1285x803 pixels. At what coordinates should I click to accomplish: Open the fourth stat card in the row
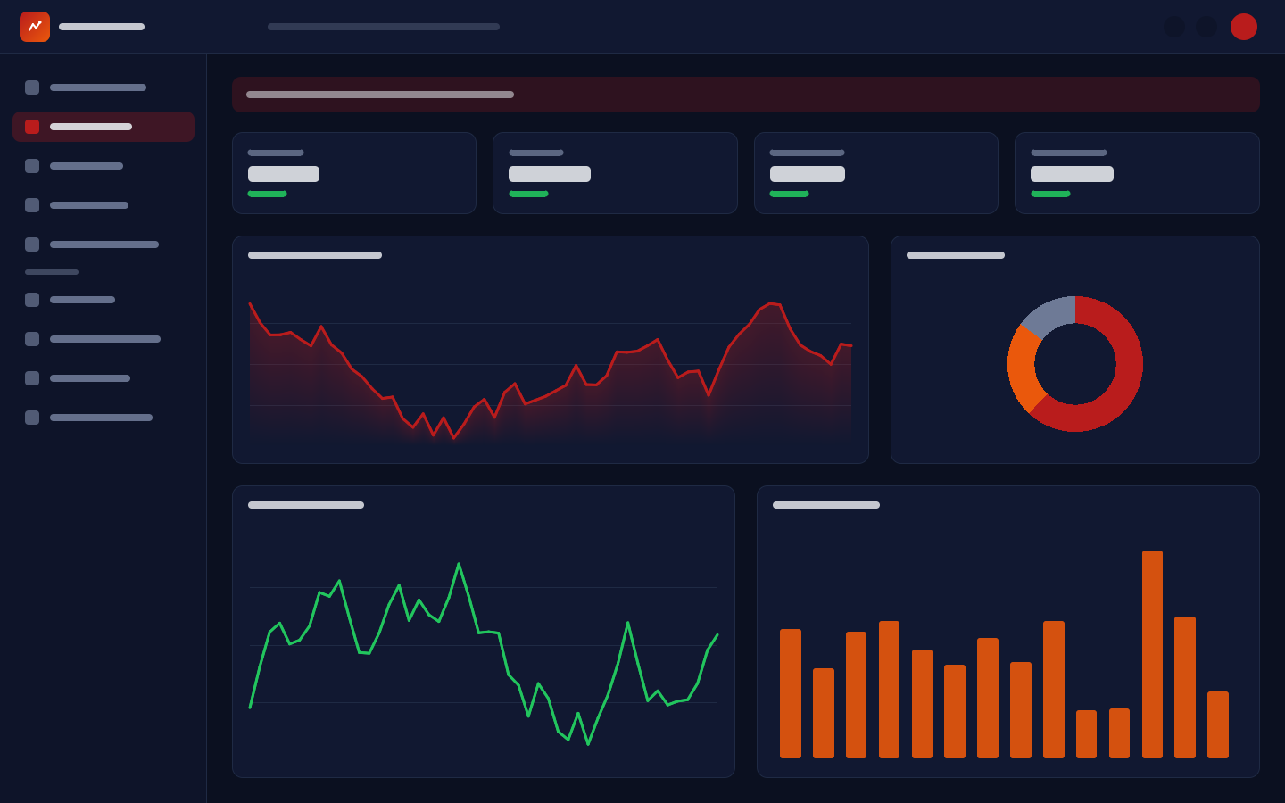click(x=1137, y=173)
